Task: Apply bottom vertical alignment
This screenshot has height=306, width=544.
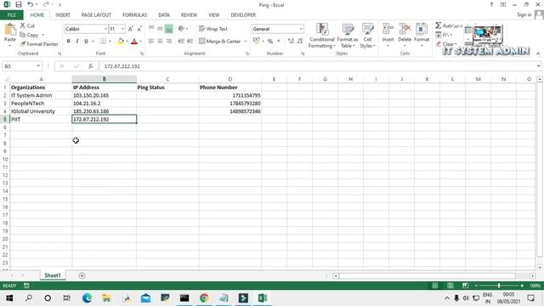Action: [x=168, y=28]
